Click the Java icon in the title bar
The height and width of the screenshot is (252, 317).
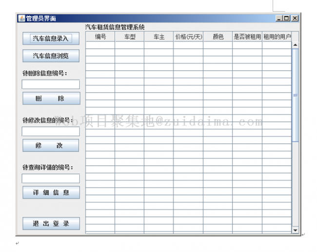tap(21, 19)
